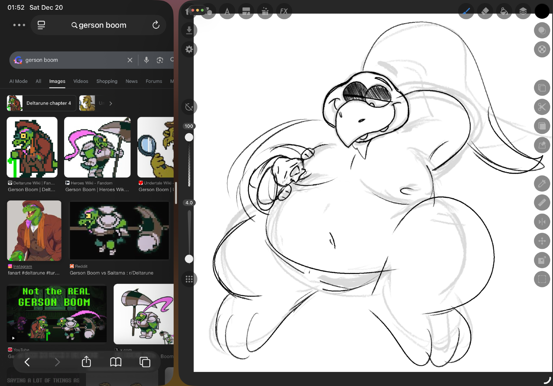The image size is (553, 386).
Task: Click the scissors cut icon
Action: (x=542, y=107)
